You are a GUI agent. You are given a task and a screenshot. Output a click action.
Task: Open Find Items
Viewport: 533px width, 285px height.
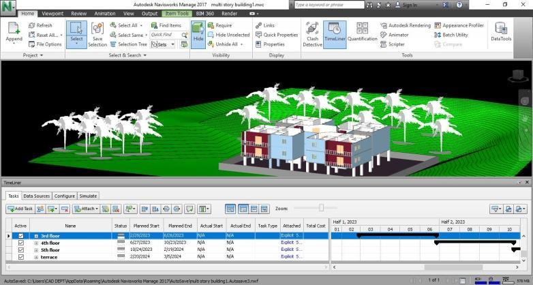pos(166,25)
